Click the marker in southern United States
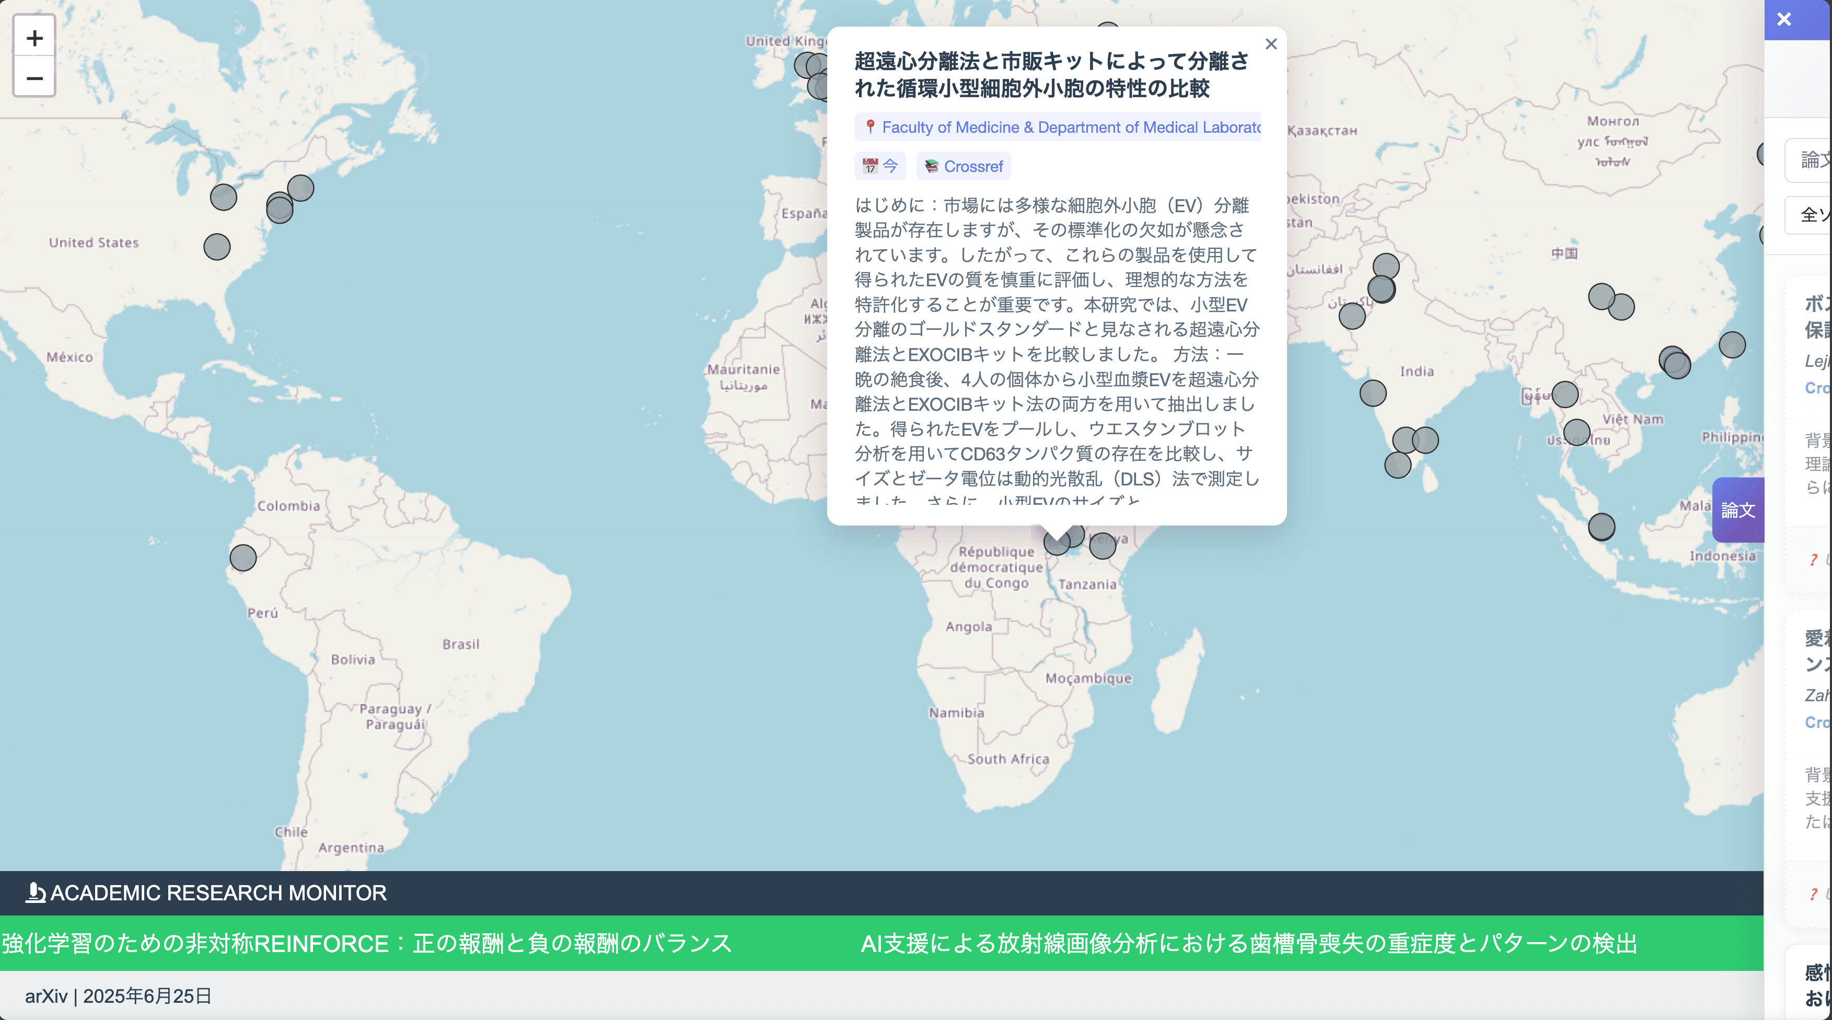The image size is (1832, 1020). coord(217,247)
